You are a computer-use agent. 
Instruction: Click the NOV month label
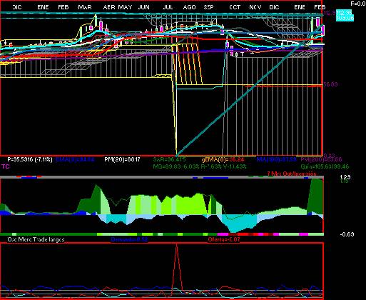255,7
